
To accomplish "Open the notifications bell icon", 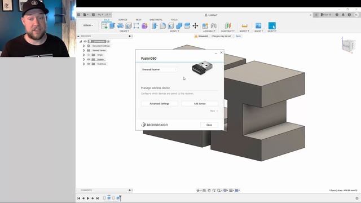I will coord(343,15).
